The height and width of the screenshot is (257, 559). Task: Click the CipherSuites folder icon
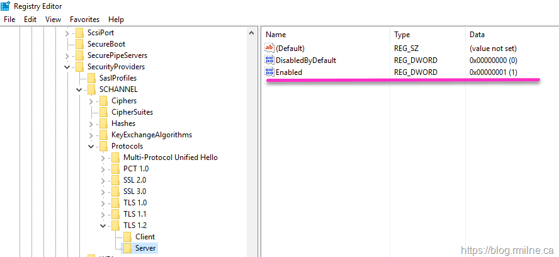pos(103,112)
